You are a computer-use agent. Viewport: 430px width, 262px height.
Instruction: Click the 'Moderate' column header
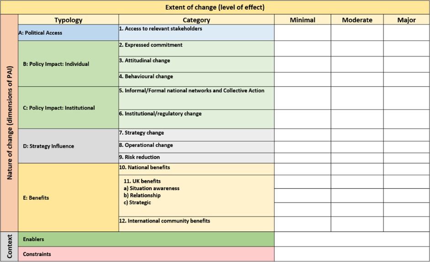tap(357, 20)
